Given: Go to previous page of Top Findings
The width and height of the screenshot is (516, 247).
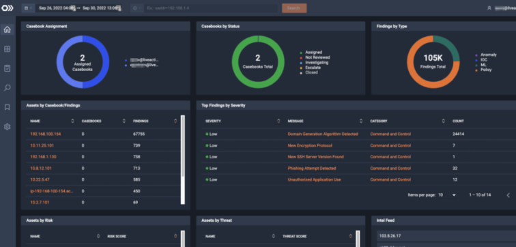Looking at the screenshot, I should [508, 195].
